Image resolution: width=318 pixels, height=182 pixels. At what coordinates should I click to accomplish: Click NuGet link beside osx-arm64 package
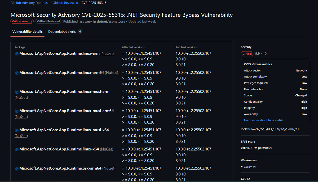[109, 168]
